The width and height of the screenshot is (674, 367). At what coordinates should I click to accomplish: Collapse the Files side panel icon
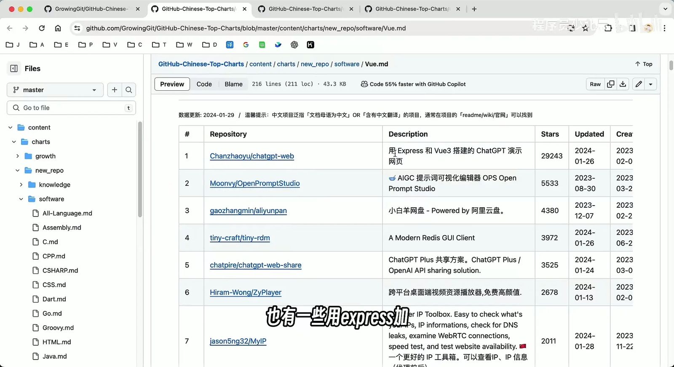pyautogui.click(x=14, y=69)
